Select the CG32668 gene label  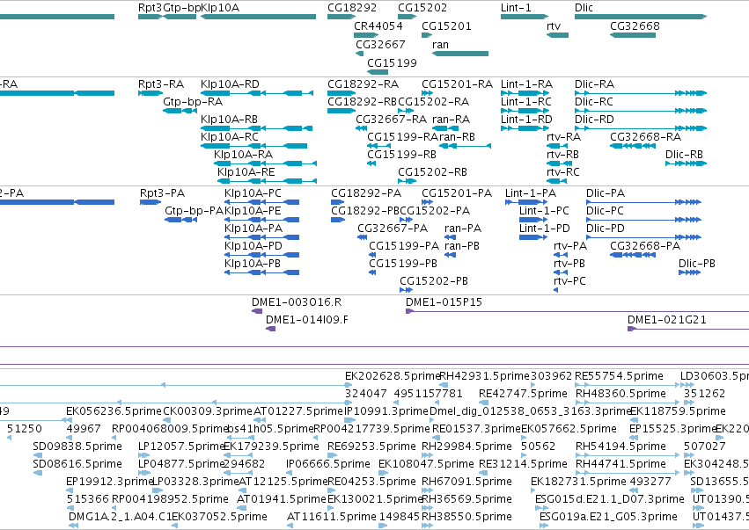point(635,25)
